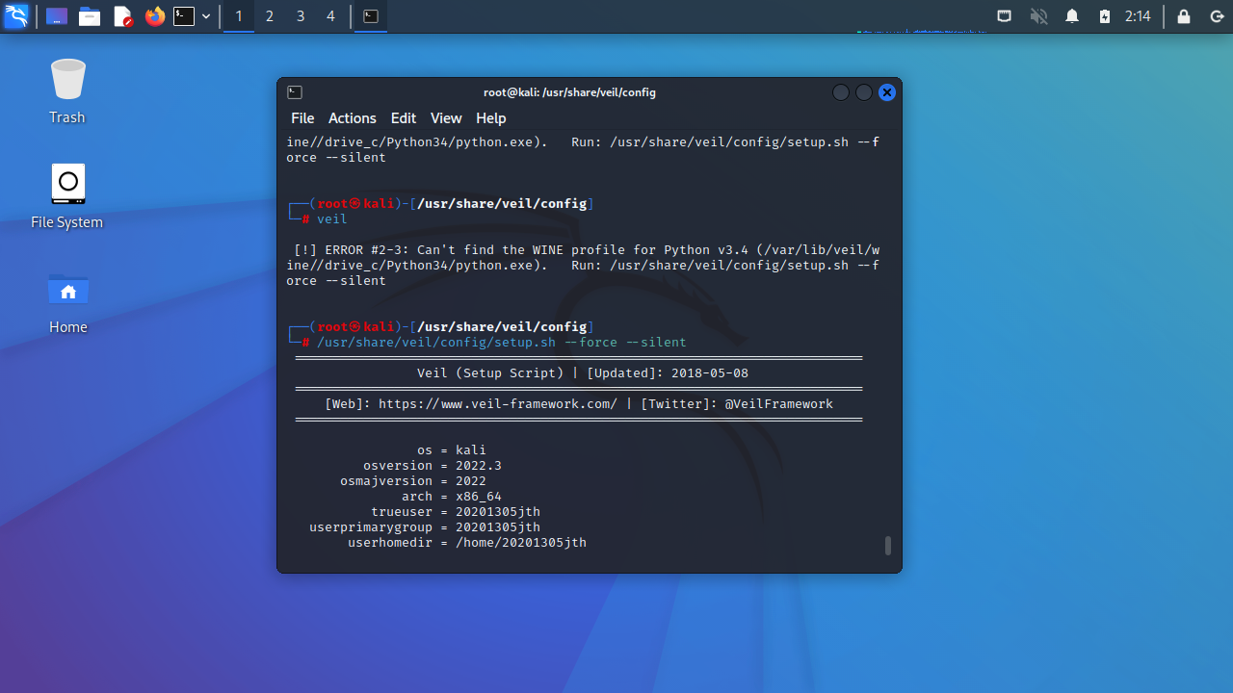Switch to workspace 4
Viewport: 1233px width, 693px height.
point(331,16)
